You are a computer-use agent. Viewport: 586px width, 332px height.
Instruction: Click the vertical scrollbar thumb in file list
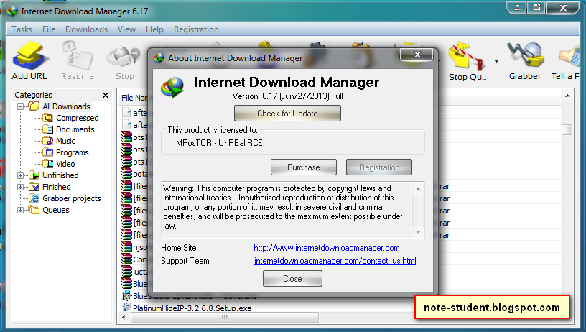pyautogui.click(x=567, y=129)
